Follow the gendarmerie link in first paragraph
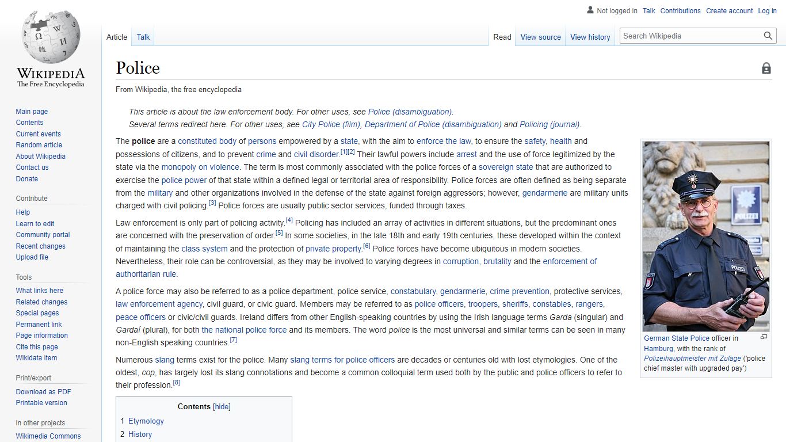Image resolution: width=786 pixels, height=442 pixels. (545, 193)
